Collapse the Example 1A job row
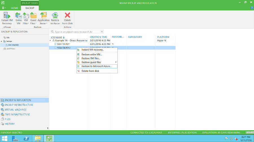 (50, 41)
